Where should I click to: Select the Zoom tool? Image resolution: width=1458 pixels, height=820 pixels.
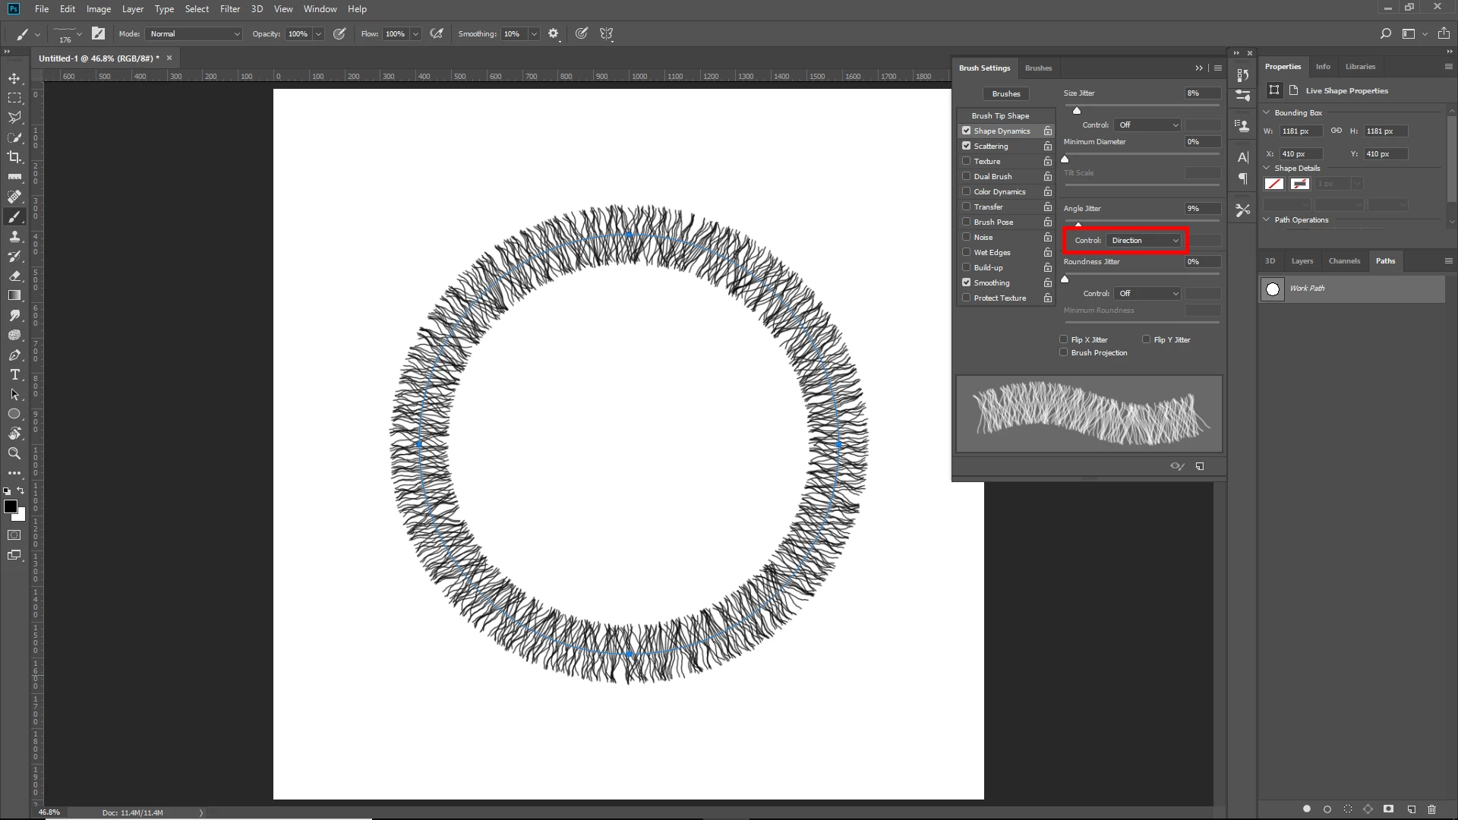[x=14, y=453]
